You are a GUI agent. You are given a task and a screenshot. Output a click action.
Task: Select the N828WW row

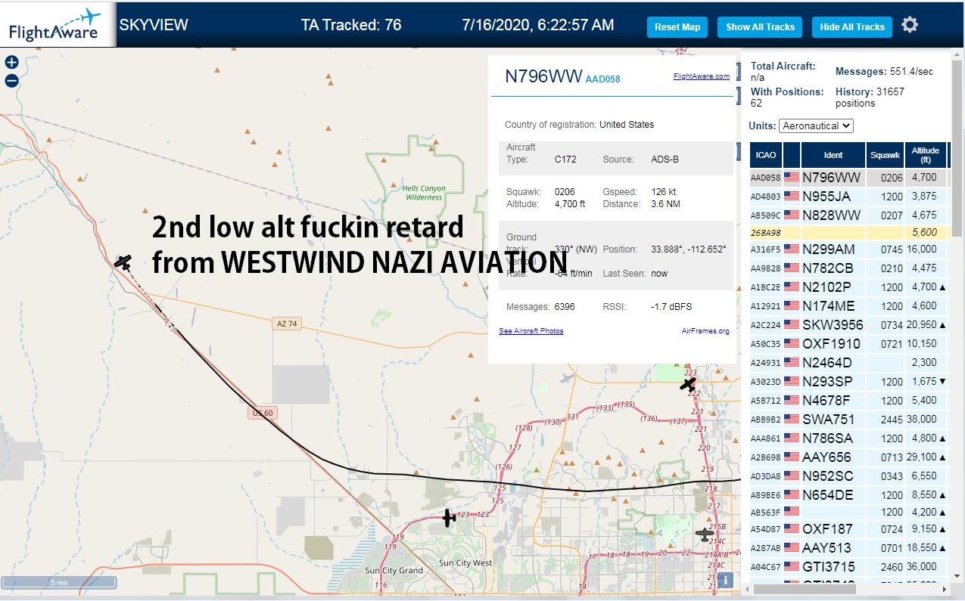click(x=848, y=215)
